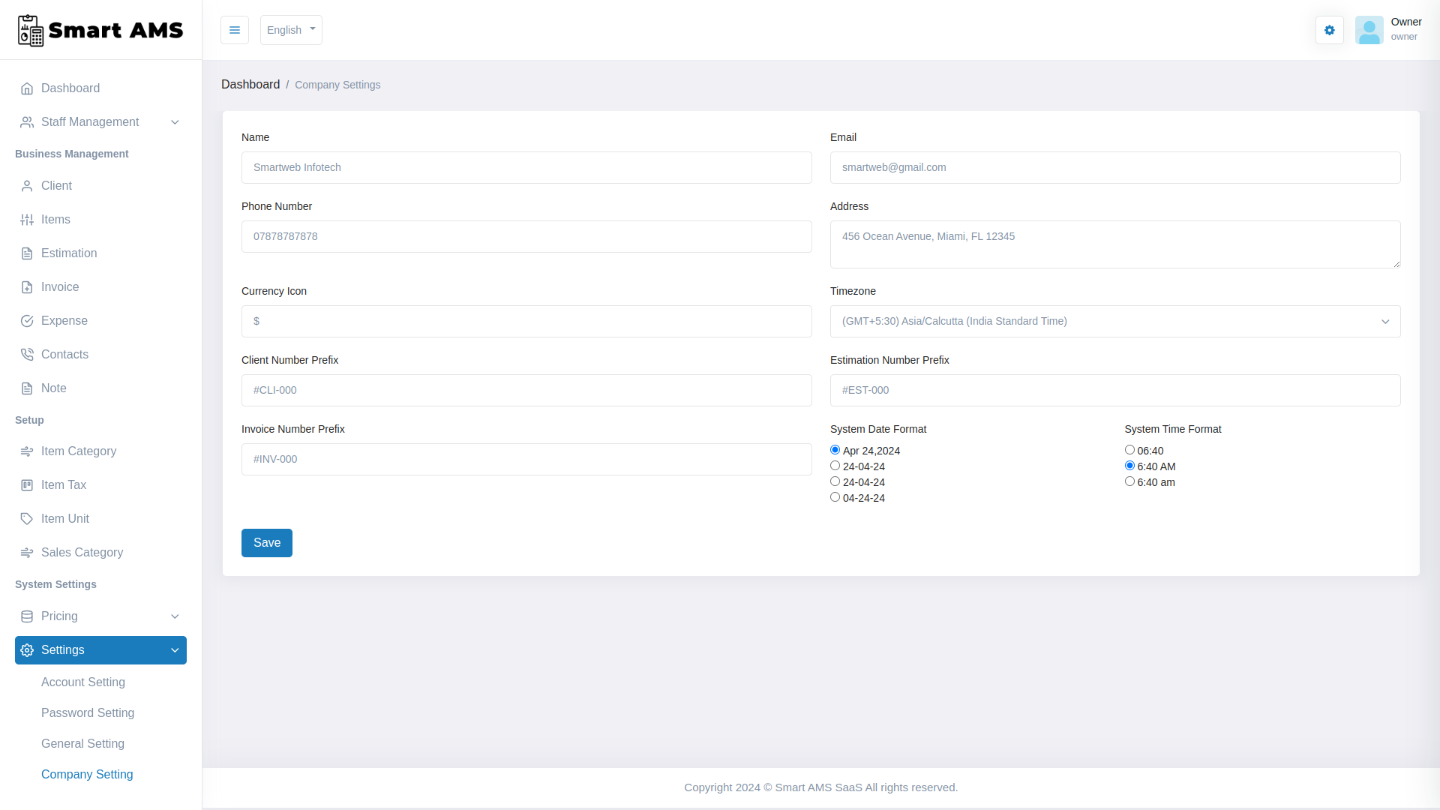Image resolution: width=1440 pixels, height=810 pixels.
Task: Open the Contacts phone icon
Action: [x=27, y=354]
